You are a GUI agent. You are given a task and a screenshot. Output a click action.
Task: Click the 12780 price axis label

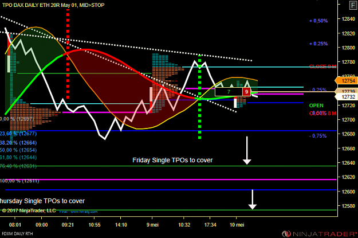tap(348, 62)
